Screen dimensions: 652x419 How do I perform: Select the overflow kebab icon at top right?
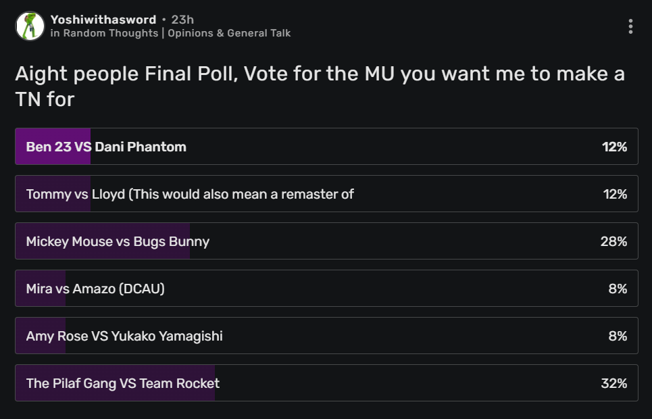(x=630, y=26)
